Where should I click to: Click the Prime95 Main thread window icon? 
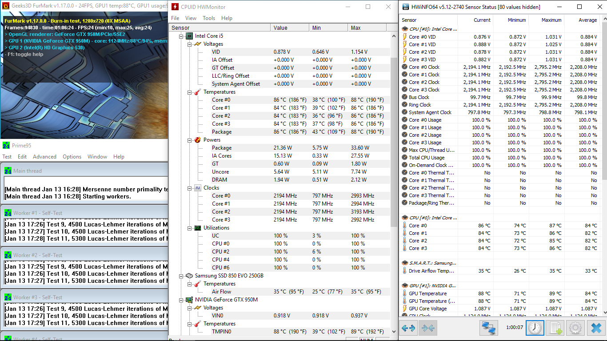coord(8,170)
